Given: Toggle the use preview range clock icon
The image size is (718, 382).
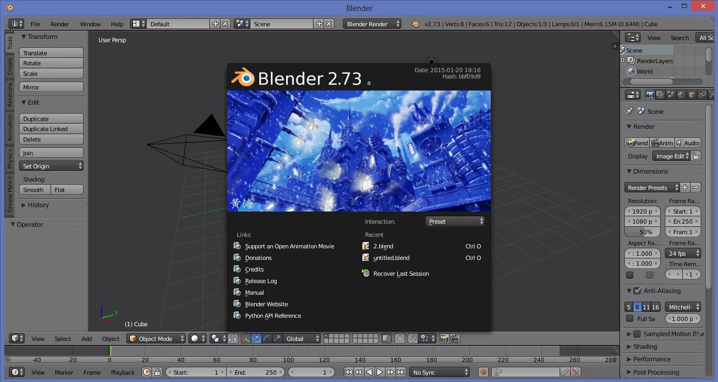Looking at the screenshot, I should (147, 372).
